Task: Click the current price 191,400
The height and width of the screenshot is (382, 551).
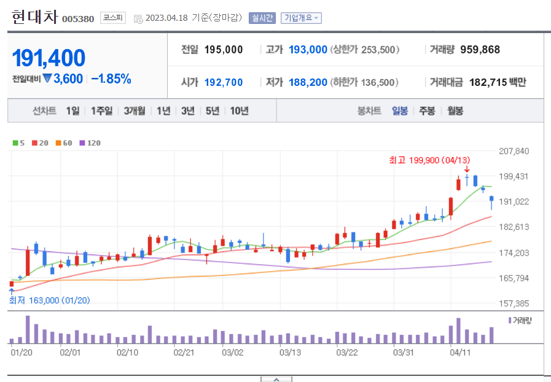Action: [x=49, y=58]
